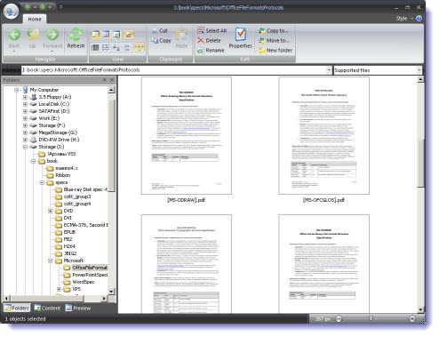Click the Back navigation arrow icon
Screen dimensions: 439x337
click(14, 35)
